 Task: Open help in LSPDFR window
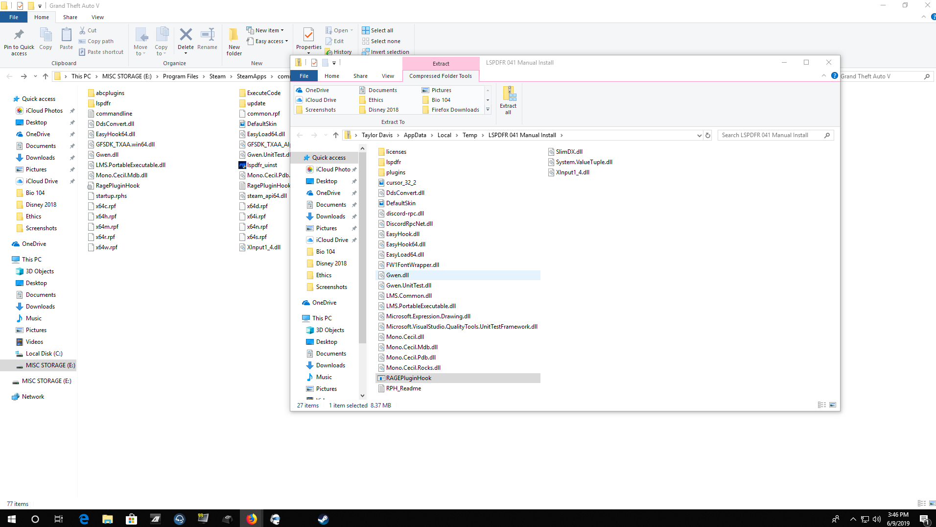pyautogui.click(x=834, y=75)
